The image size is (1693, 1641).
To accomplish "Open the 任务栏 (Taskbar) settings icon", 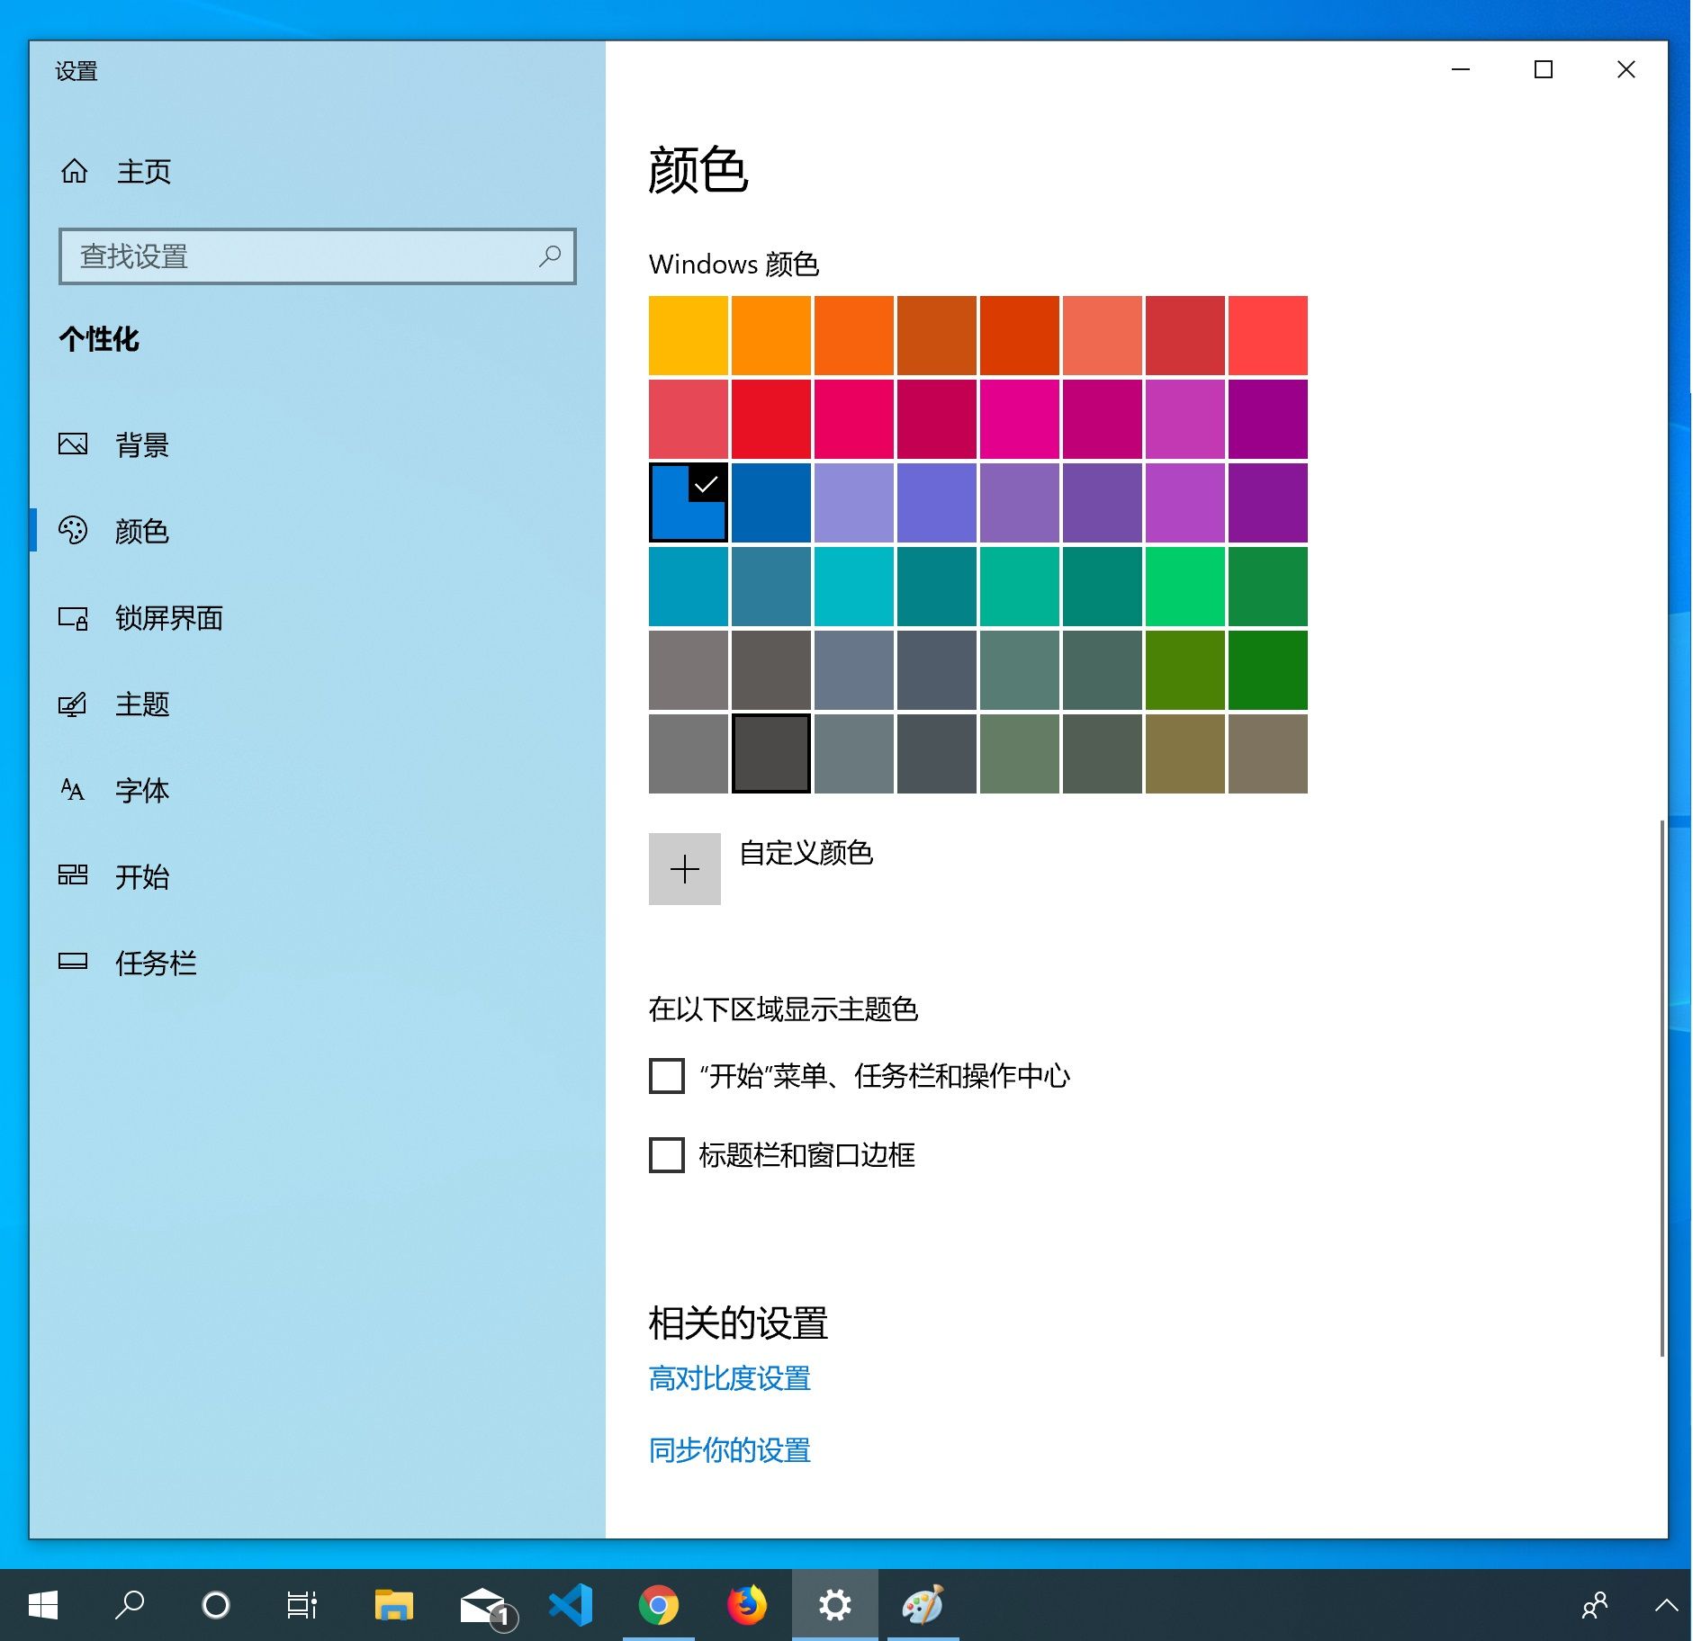I will tap(73, 963).
